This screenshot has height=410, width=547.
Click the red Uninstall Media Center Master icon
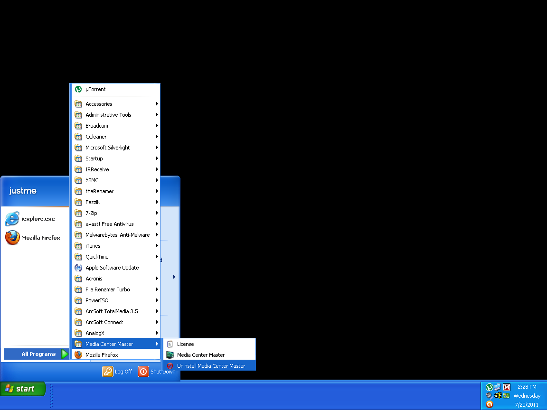(x=170, y=366)
